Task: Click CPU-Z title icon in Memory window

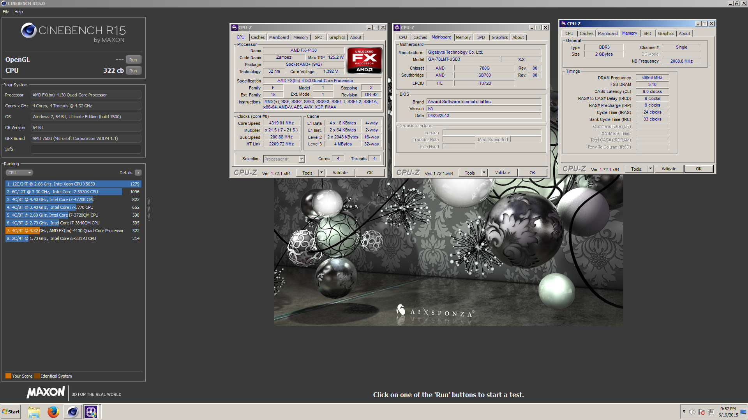Action: click(x=563, y=24)
